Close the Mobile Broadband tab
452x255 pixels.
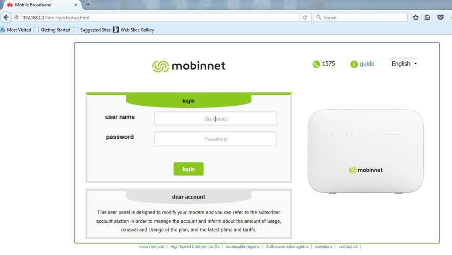(76, 5)
